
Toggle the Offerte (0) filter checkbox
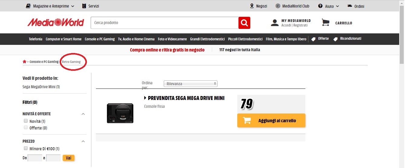point(26,128)
